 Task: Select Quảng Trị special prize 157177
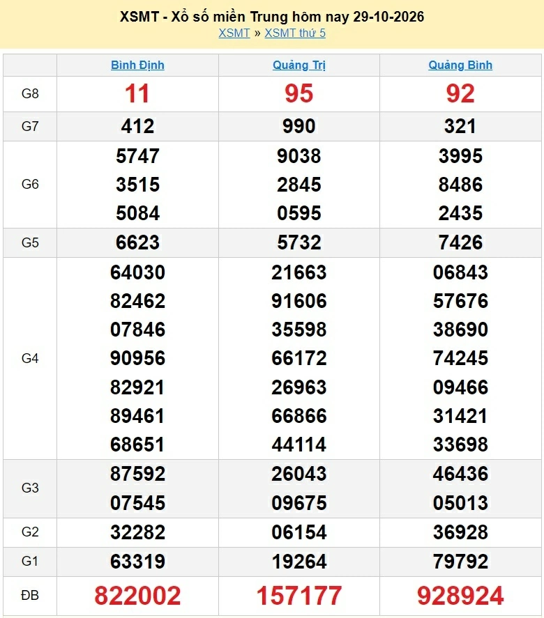[x=299, y=596]
